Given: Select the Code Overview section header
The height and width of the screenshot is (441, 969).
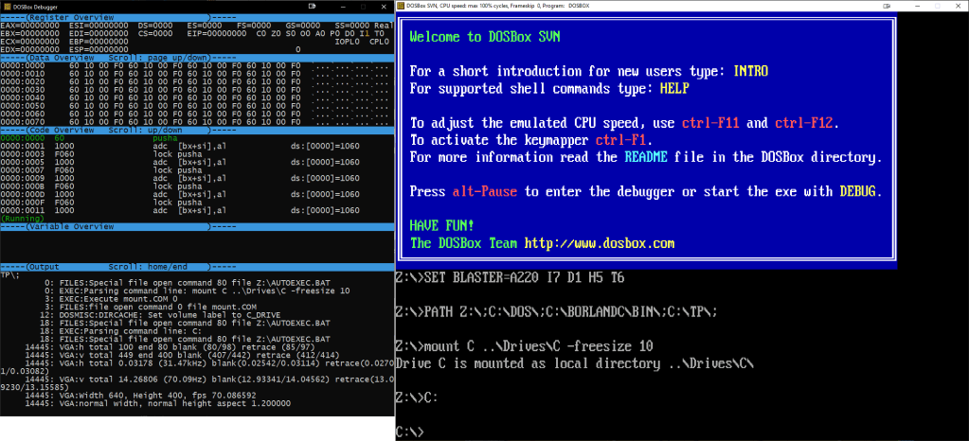Looking at the screenshot, I should (197, 131).
